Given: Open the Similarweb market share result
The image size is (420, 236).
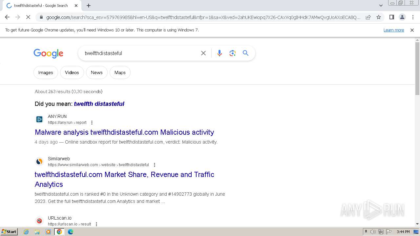Looking at the screenshot, I should [x=124, y=179].
